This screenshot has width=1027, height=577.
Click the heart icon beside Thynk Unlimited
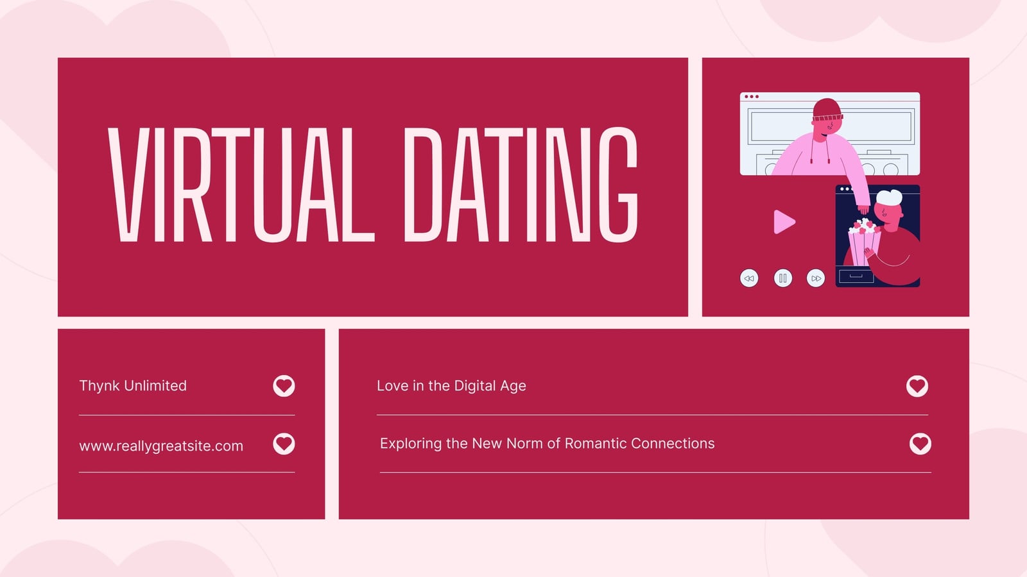tap(284, 386)
